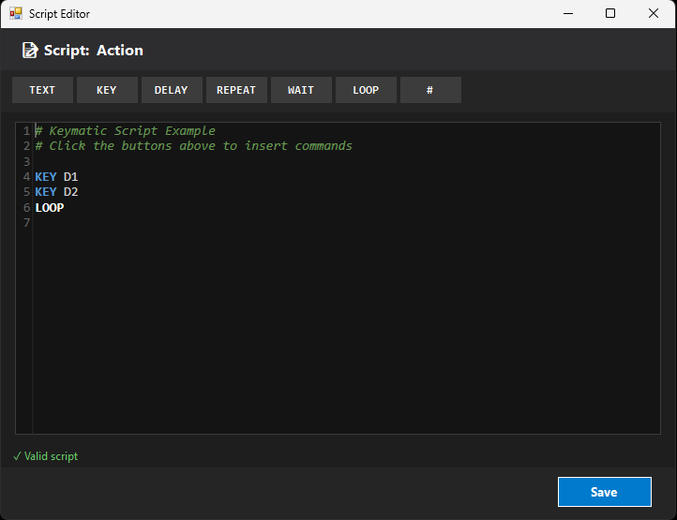Click the '# Keymatic Script Example' comment

click(x=126, y=131)
